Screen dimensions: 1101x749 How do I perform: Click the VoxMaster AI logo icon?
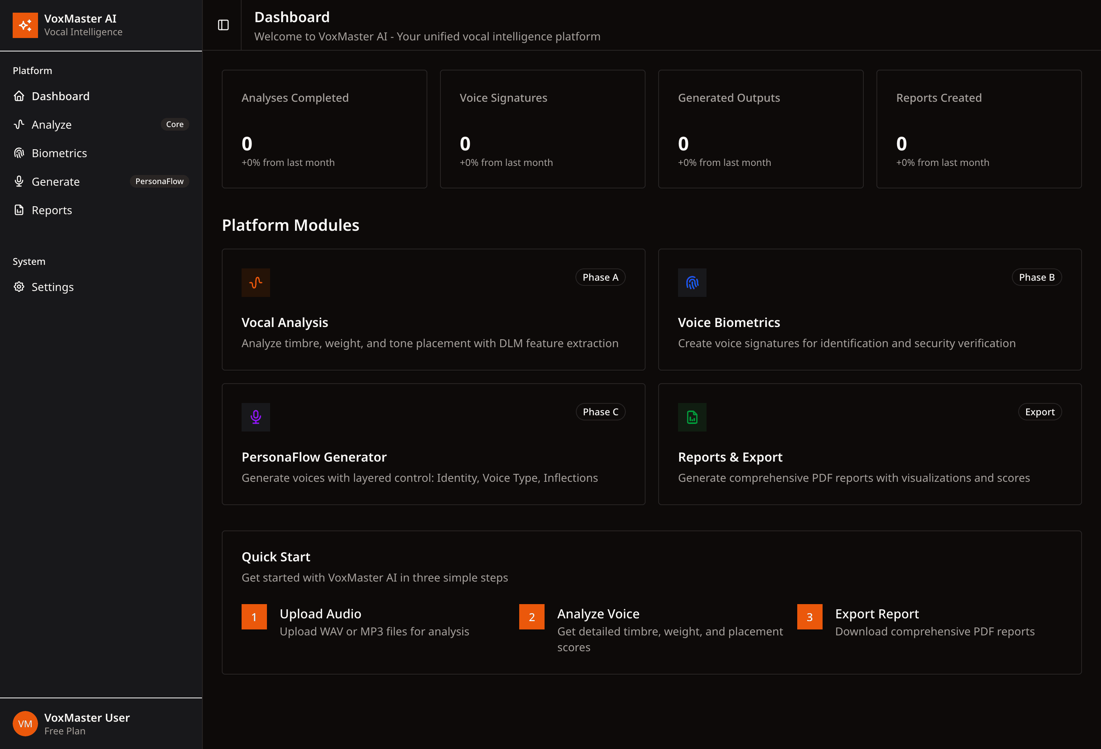(x=25, y=25)
